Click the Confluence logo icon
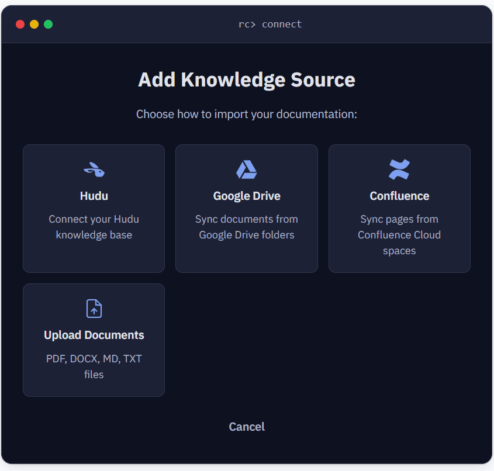The width and height of the screenshot is (494, 471). (x=399, y=169)
